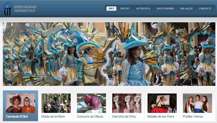This screenshot has width=217, height=123.
Task: Go to the ACTIVITATS menu
Action: pyautogui.click(x=143, y=8)
